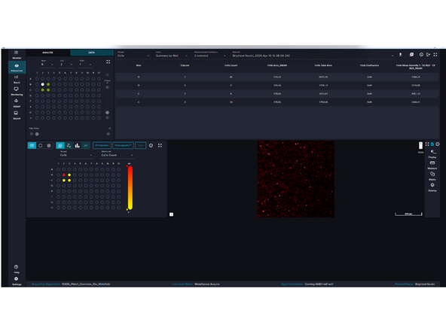Image resolution: width=446 pixels, height=334 pixels.
Task: Show the bar chart view
Action: [77, 145]
